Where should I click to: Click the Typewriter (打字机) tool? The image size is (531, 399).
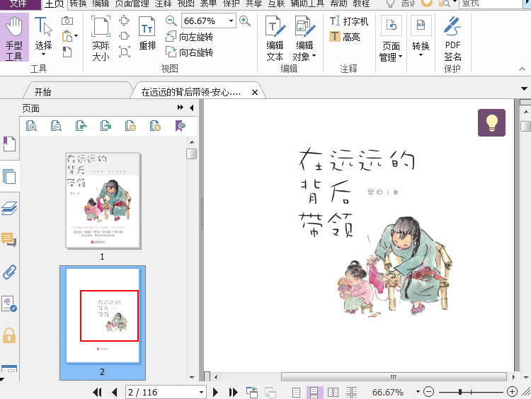tap(348, 21)
